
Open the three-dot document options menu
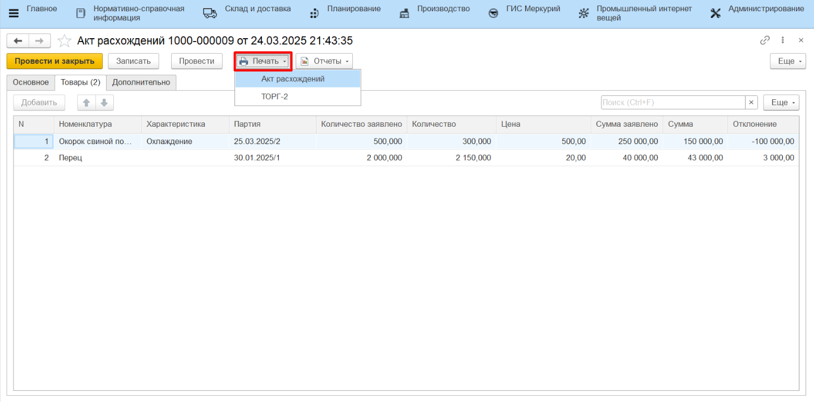[783, 40]
